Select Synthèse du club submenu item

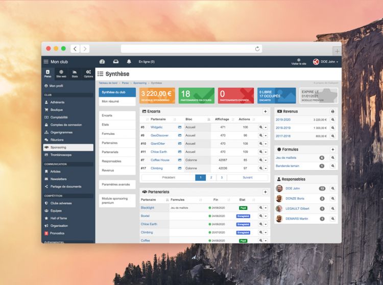click(x=117, y=92)
